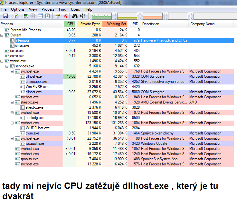Click the icon beside spoolsv.exe

click(x=17, y=159)
